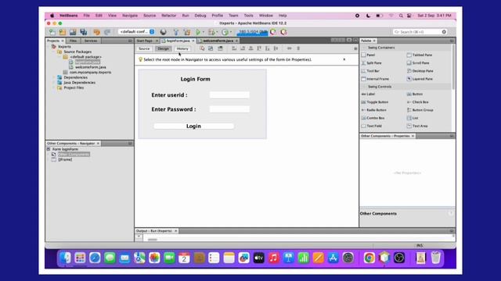Run the project with the green arrow
The image size is (501, 281).
tap(198, 32)
